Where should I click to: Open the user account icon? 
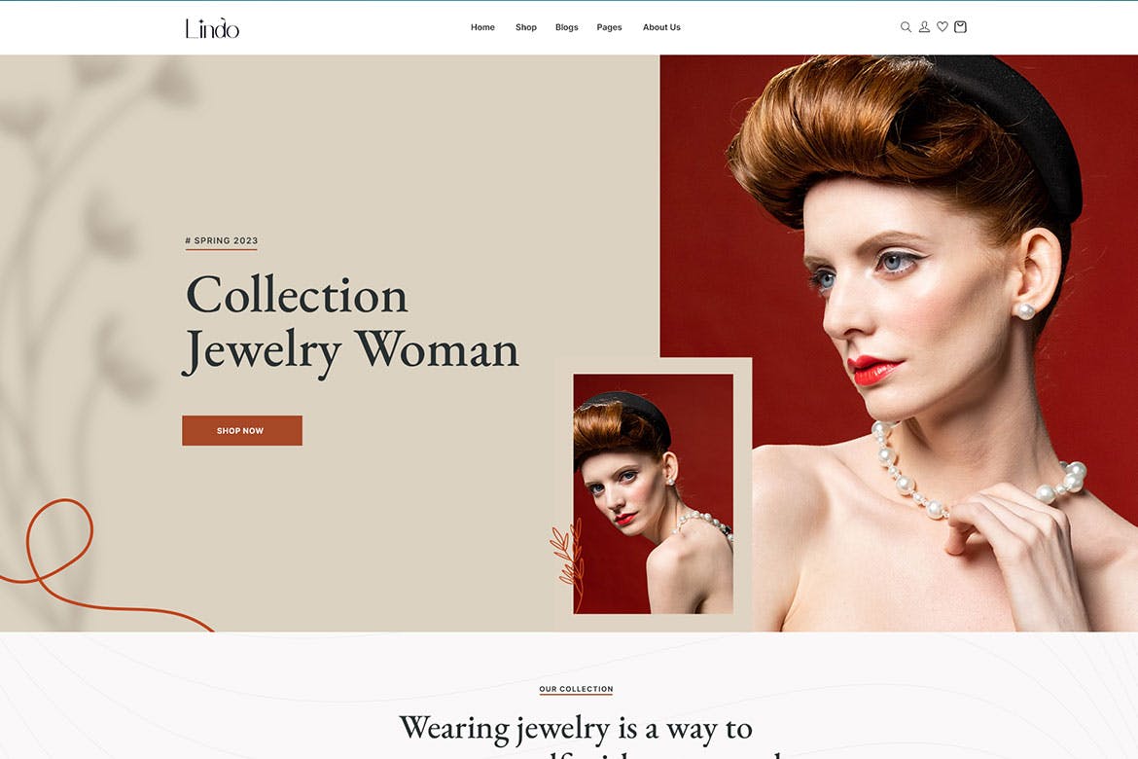[x=924, y=27]
